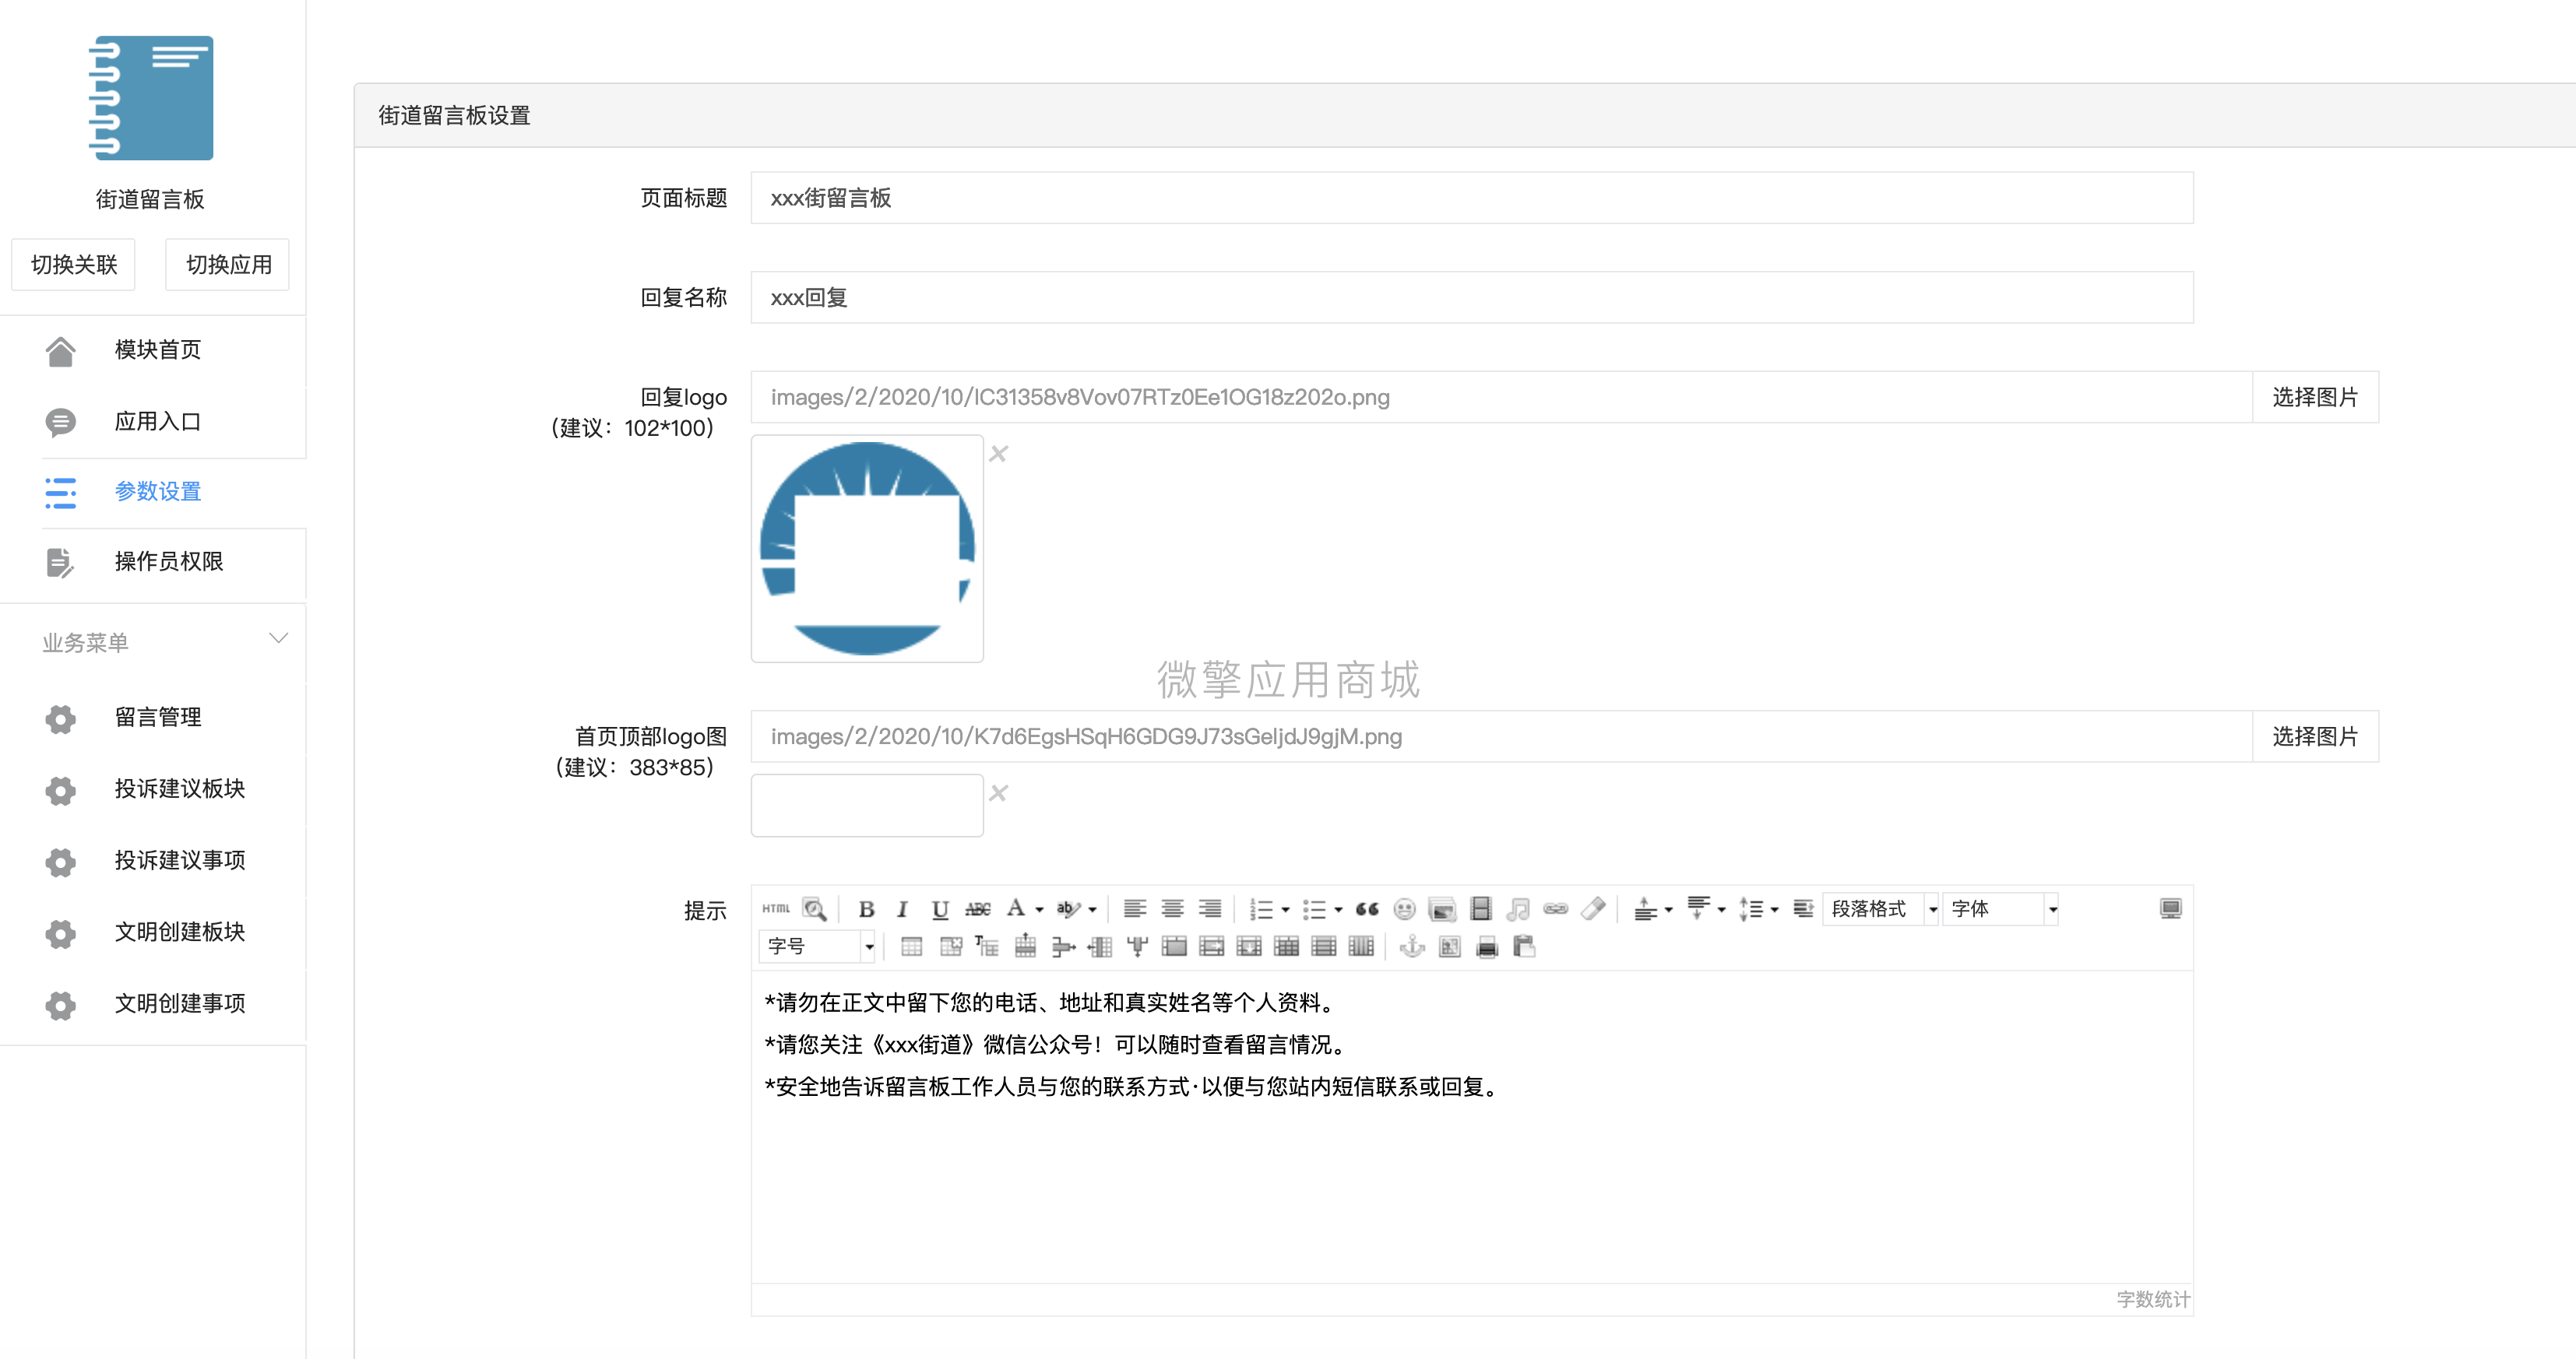
Task: Align text right in editor
Action: [1210, 908]
